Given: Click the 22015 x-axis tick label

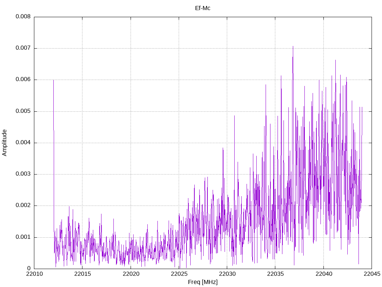Looking at the screenshot, I should 82,275.
